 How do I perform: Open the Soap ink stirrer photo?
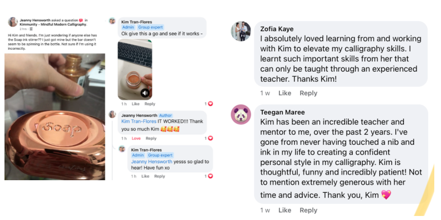tap(55, 117)
